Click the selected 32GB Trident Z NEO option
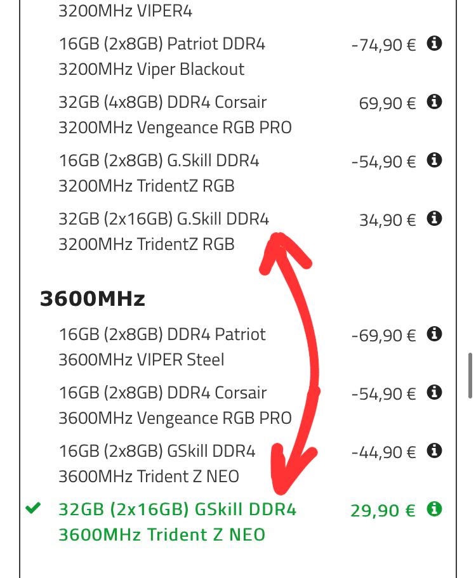476x578 pixels. pos(176,522)
